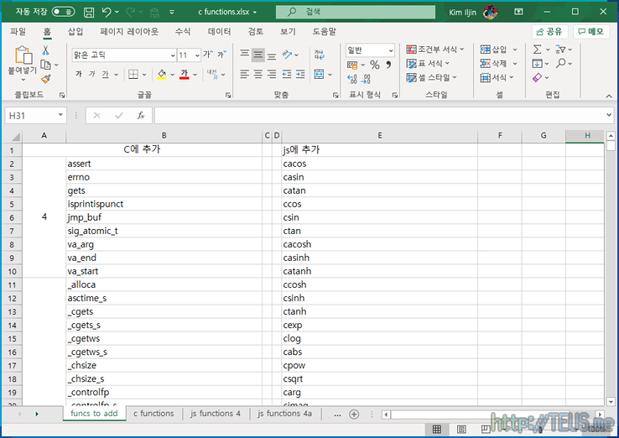
Task: Click the find and select magnifier
Action: click(x=560, y=63)
